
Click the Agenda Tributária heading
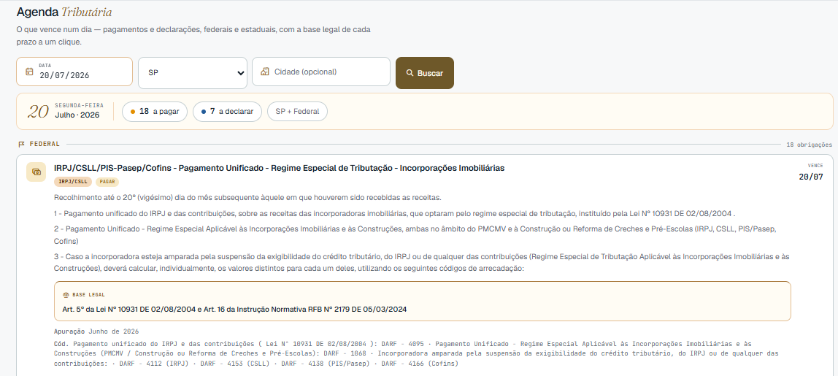tap(64, 12)
